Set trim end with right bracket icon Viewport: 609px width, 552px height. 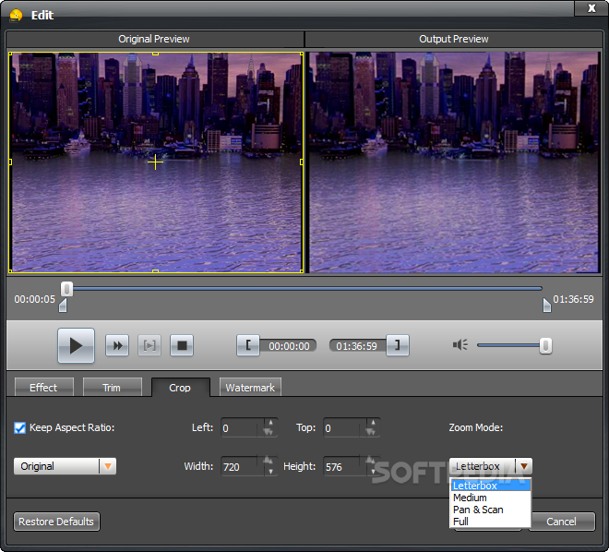tap(398, 345)
